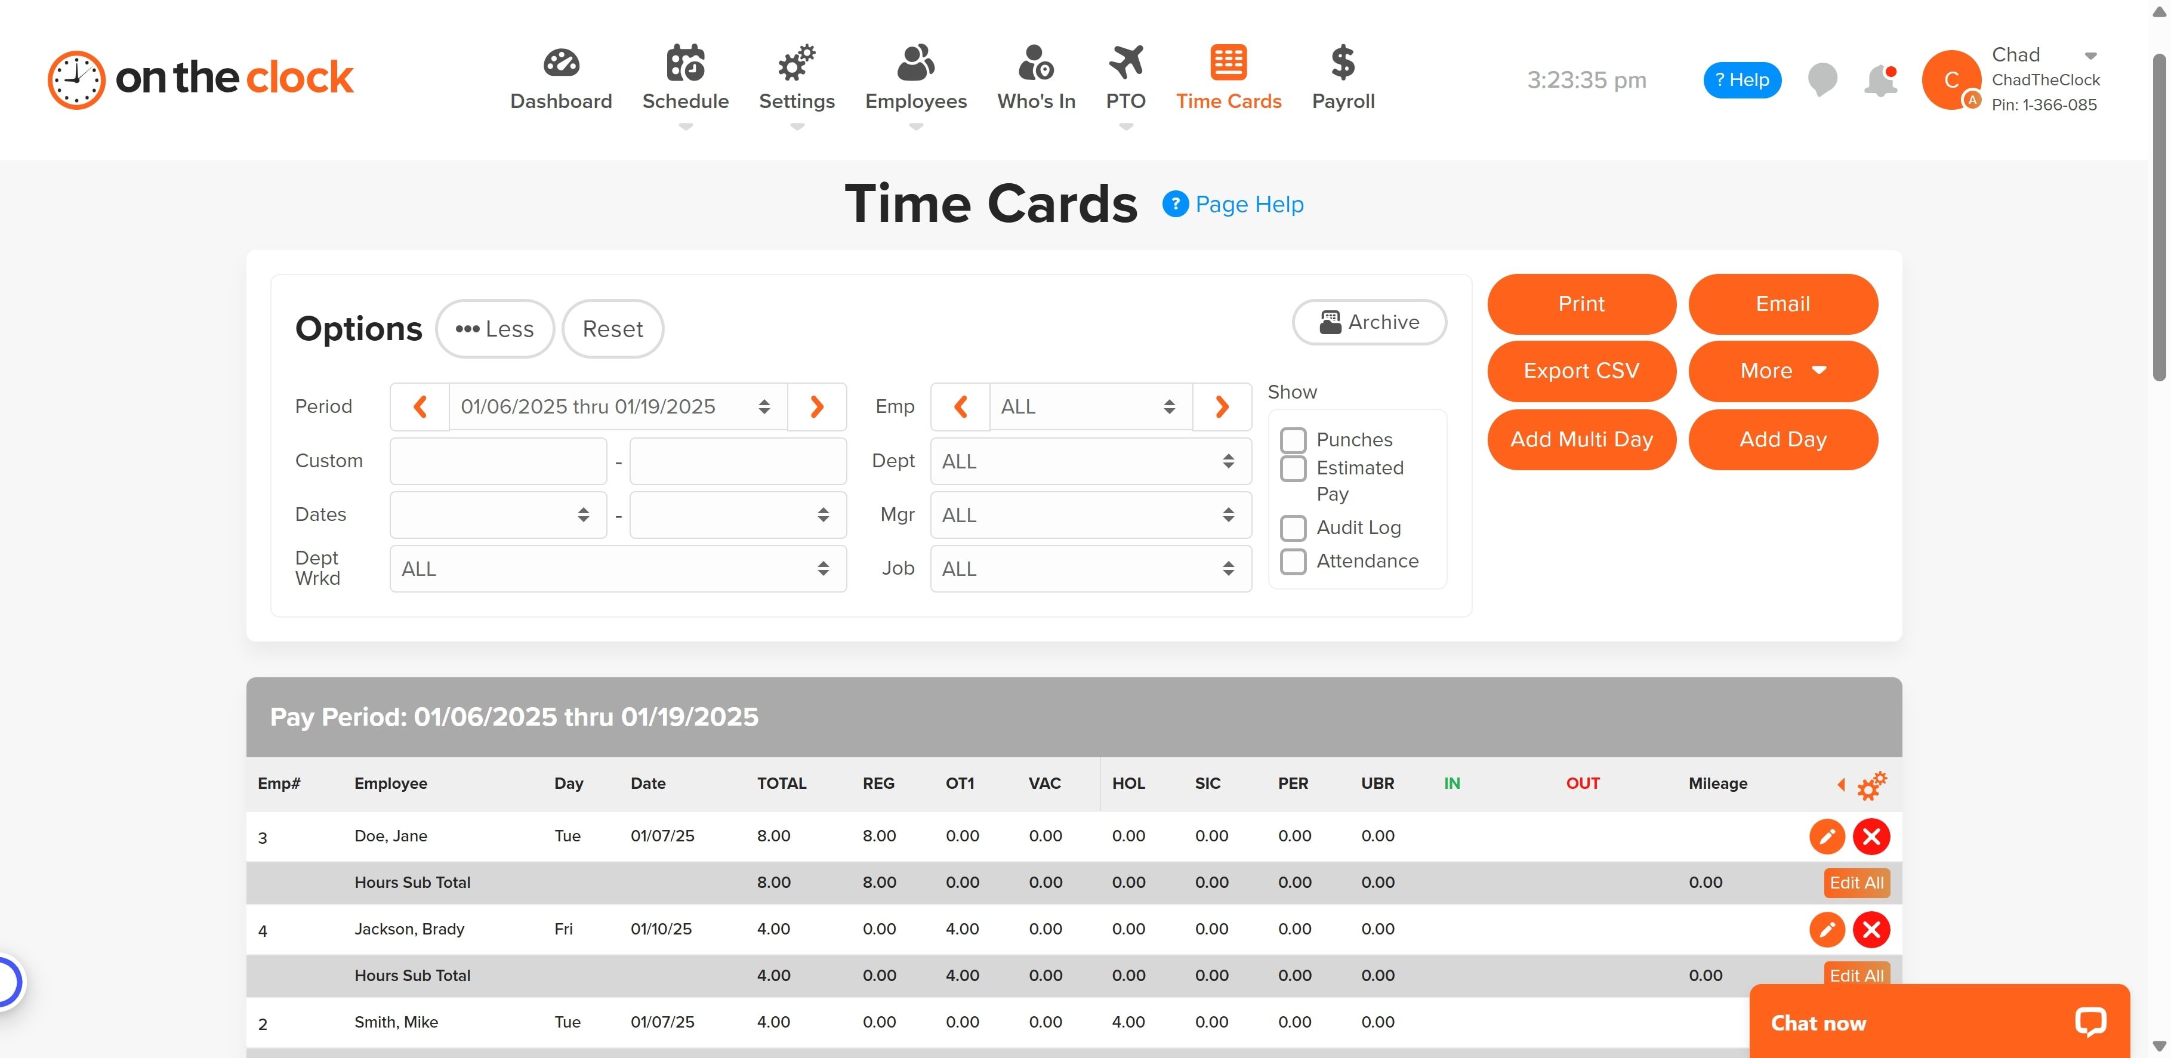This screenshot has height=1058, width=2171.
Task: Edit Jane Doe's time card pencil icon
Action: click(x=1826, y=836)
